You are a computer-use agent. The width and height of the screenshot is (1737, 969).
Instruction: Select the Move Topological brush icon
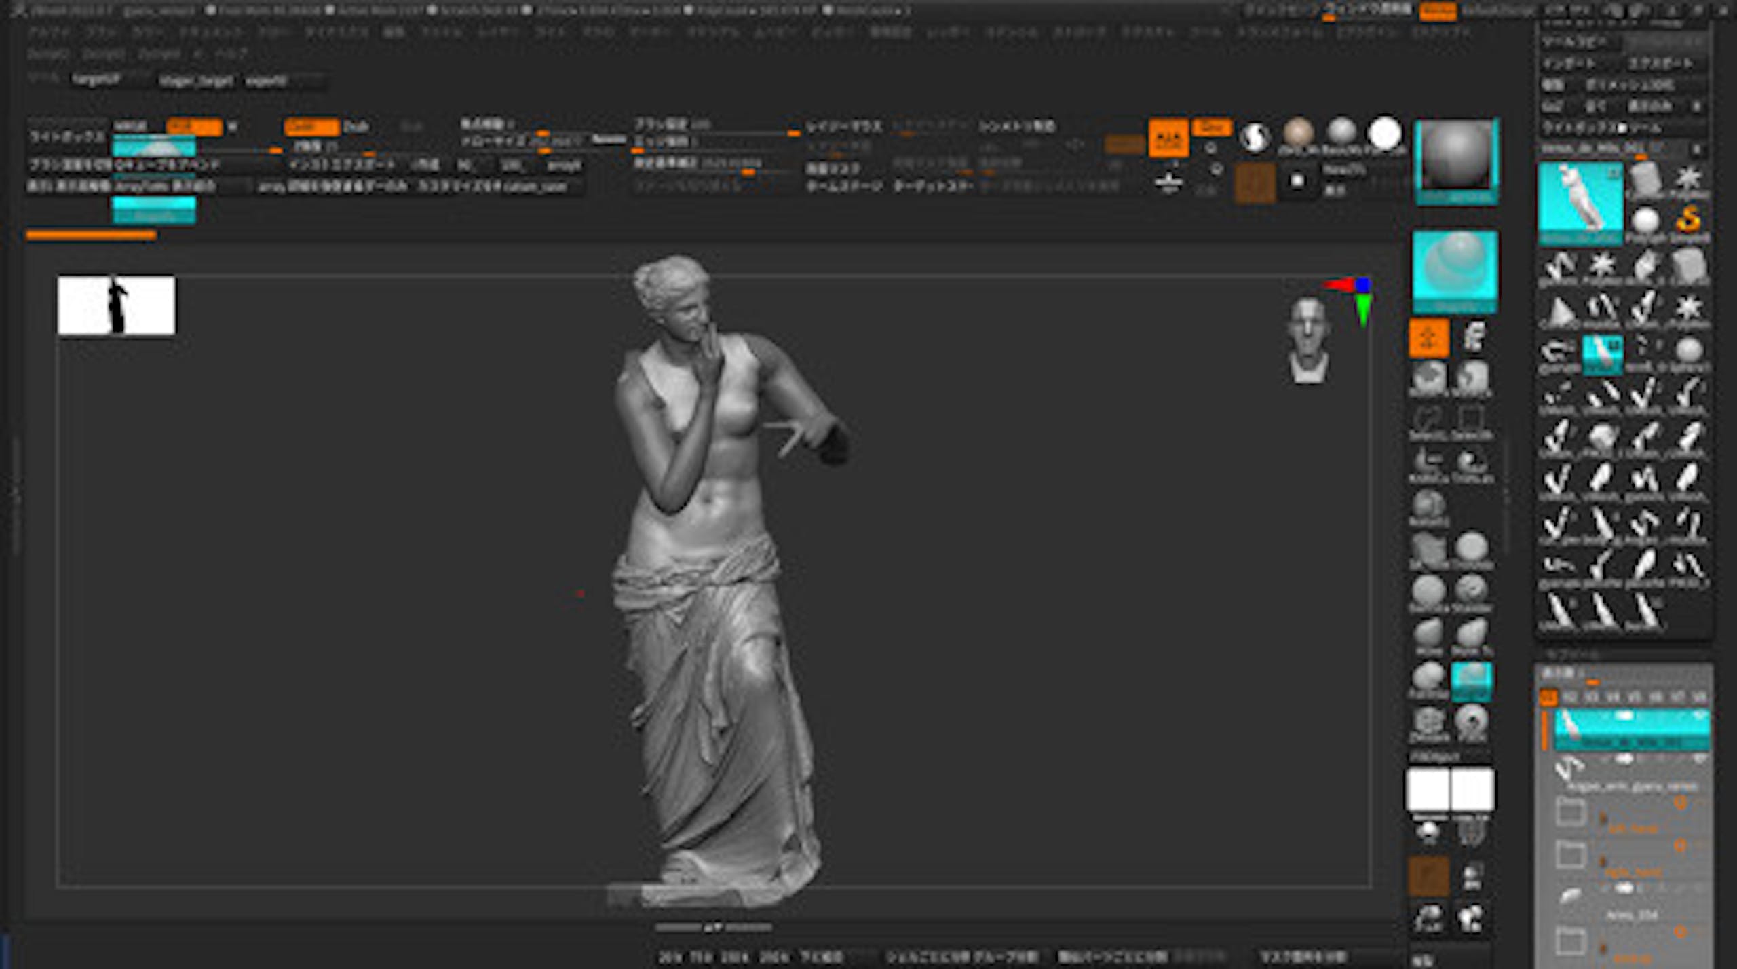[1471, 637]
